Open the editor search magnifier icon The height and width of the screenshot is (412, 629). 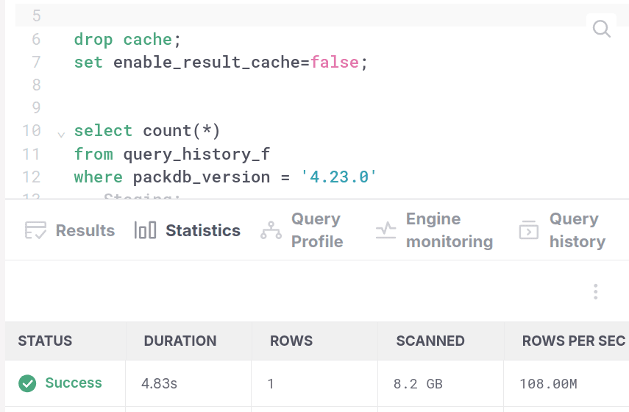pos(601,29)
